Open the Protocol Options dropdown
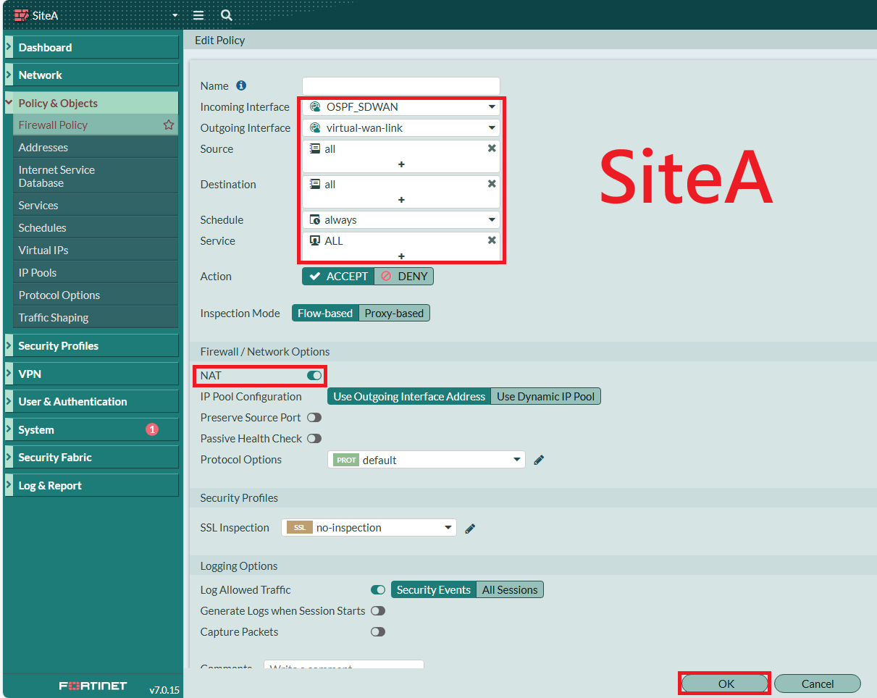877x698 pixels. tap(427, 460)
